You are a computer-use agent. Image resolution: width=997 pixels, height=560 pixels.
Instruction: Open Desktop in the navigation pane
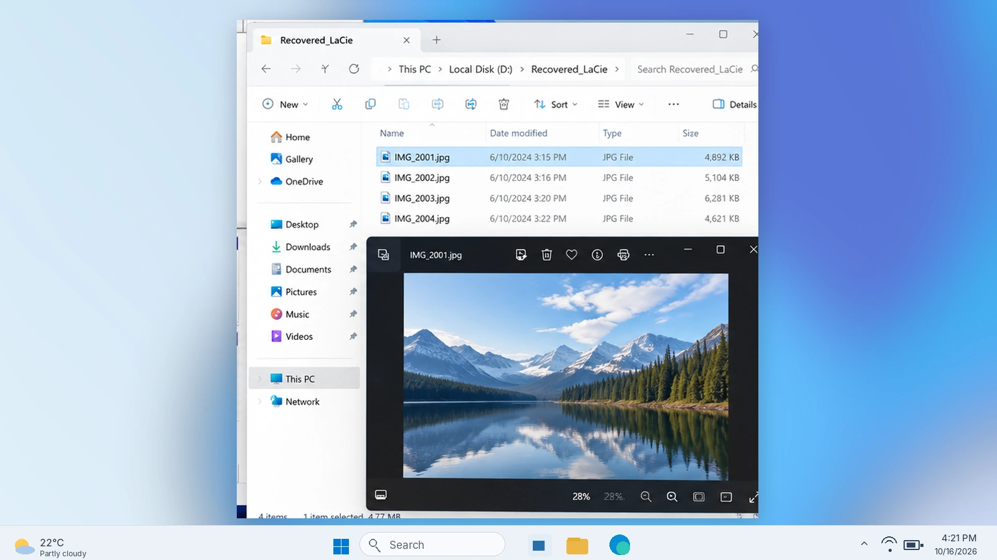coord(295,225)
